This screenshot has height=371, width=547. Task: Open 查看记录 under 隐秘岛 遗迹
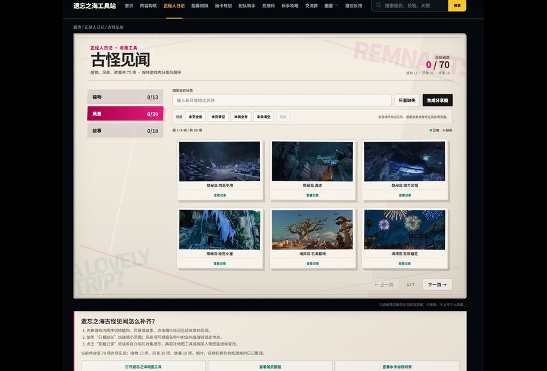pyautogui.click(x=312, y=195)
